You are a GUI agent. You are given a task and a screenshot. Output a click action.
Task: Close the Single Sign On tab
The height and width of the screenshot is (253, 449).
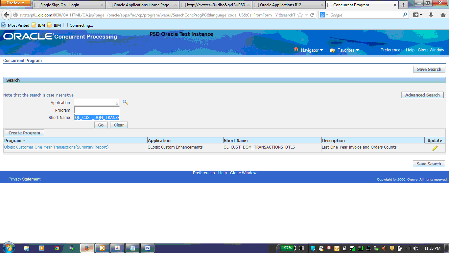coord(102,5)
